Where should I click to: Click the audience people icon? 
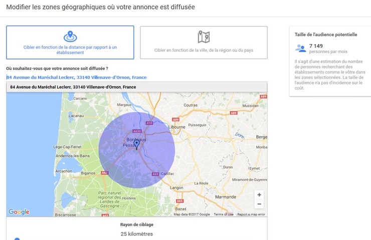point(300,48)
